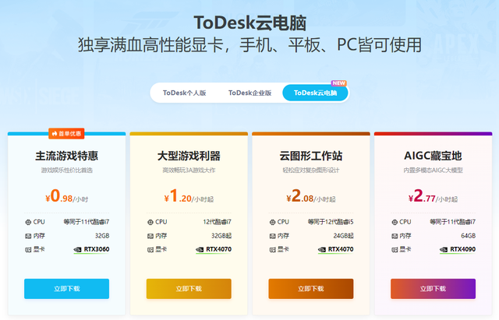Click subtitle 游戏娱乐性价比首选

[x=66, y=171]
